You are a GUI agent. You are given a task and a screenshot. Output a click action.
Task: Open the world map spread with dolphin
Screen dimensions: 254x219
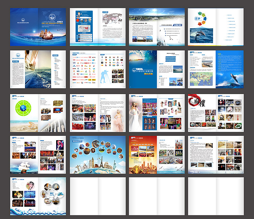click(216, 69)
